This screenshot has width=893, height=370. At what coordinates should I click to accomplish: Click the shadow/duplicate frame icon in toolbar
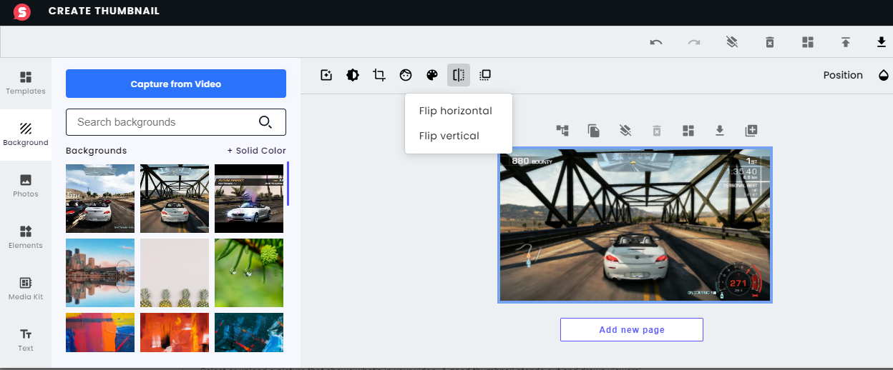coord(485,75)
